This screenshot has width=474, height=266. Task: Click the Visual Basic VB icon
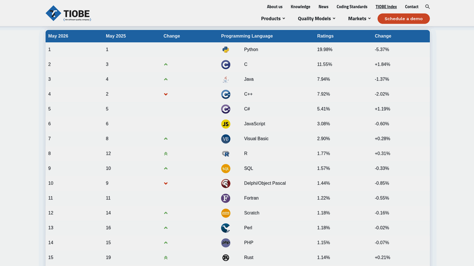click(x=226, y=139)
